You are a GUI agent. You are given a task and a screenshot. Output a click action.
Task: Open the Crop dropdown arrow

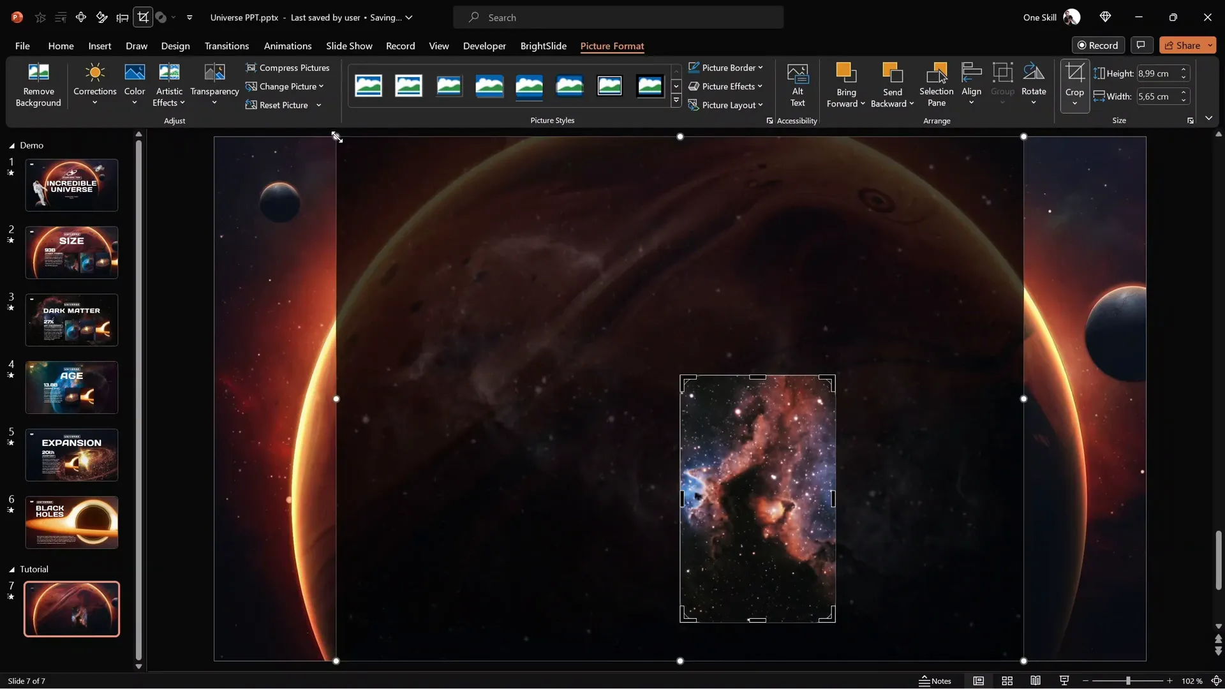[x=1074, y=103]
